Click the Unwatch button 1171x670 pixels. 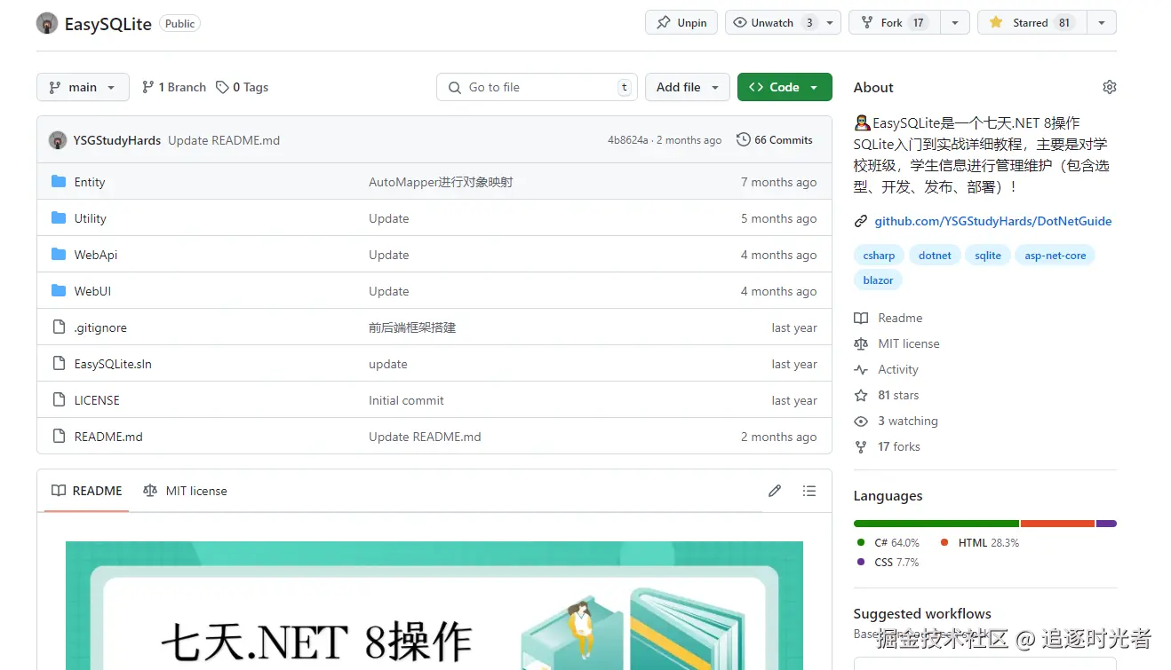tap(773, 23)
